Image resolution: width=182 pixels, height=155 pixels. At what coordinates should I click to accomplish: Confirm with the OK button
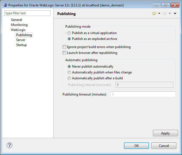pyautogui.click(x=136, y=146)
